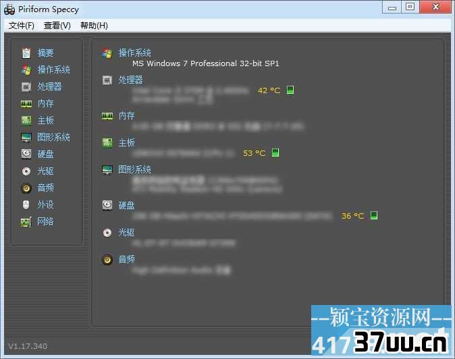Go to sidebar 音频 section
455x359 pixels.
[x=45, y=188]
